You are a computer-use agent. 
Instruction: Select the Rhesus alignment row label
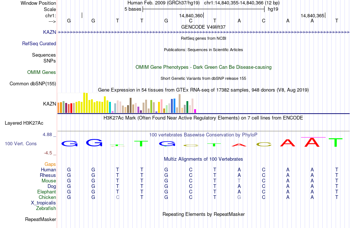coord(48,175)
